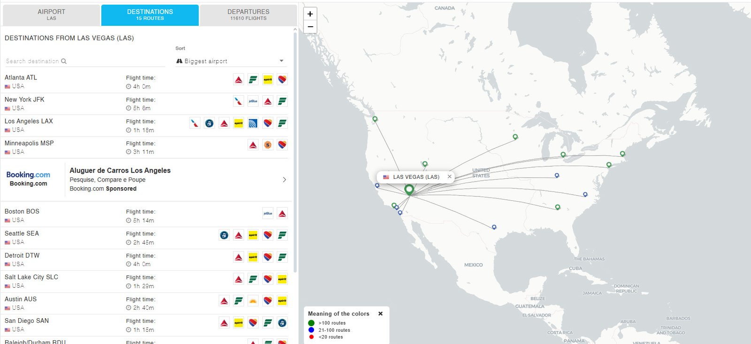
Task: Click the large Las Vegas map pin
Action: coord(409,189)
